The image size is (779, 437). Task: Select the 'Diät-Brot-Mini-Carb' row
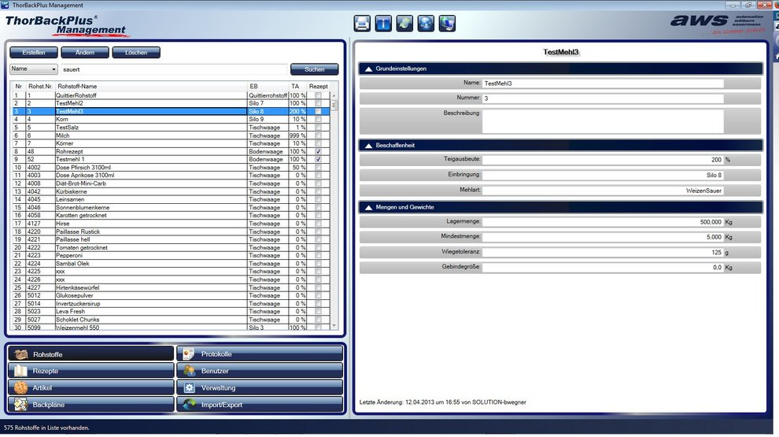click(x=171, y=183)
